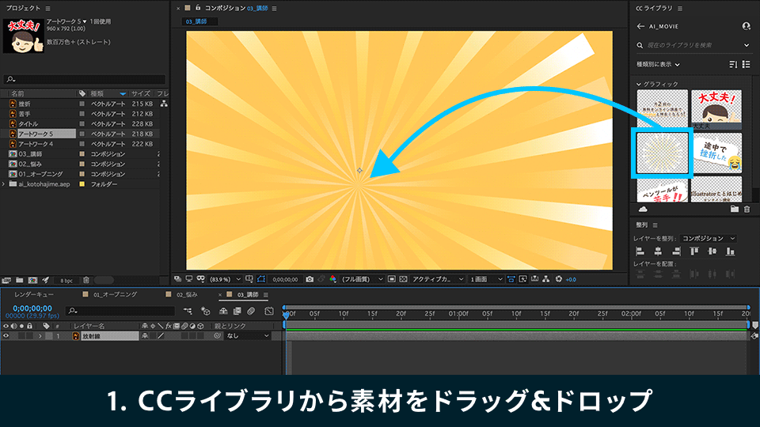The height and width of the screenshot is (427, 760).
Task: Open Composition Mini-Flowchart icon
Action: (188, 311)
